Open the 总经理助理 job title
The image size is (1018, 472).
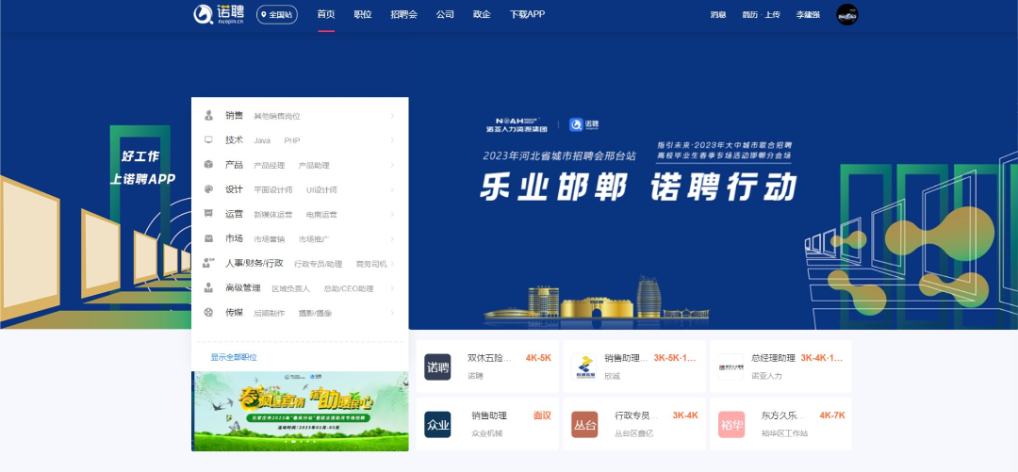(773, 358)
